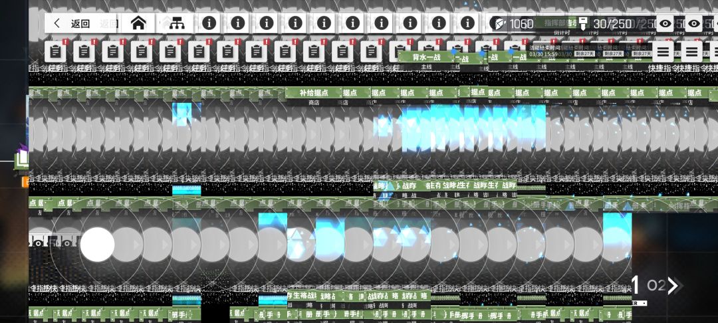Tap the info icon beside hierarchy icon
Screen dimensions: 718x323
209,23
